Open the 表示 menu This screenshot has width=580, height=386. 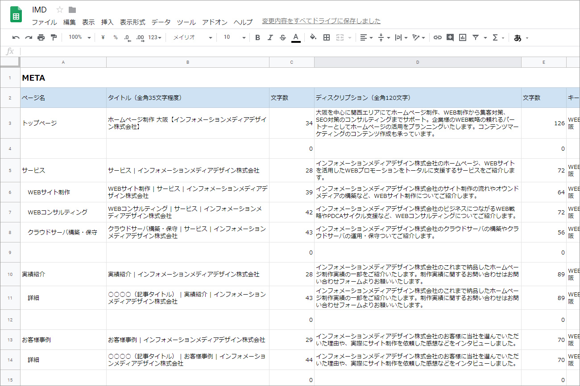tap(88, 22)
